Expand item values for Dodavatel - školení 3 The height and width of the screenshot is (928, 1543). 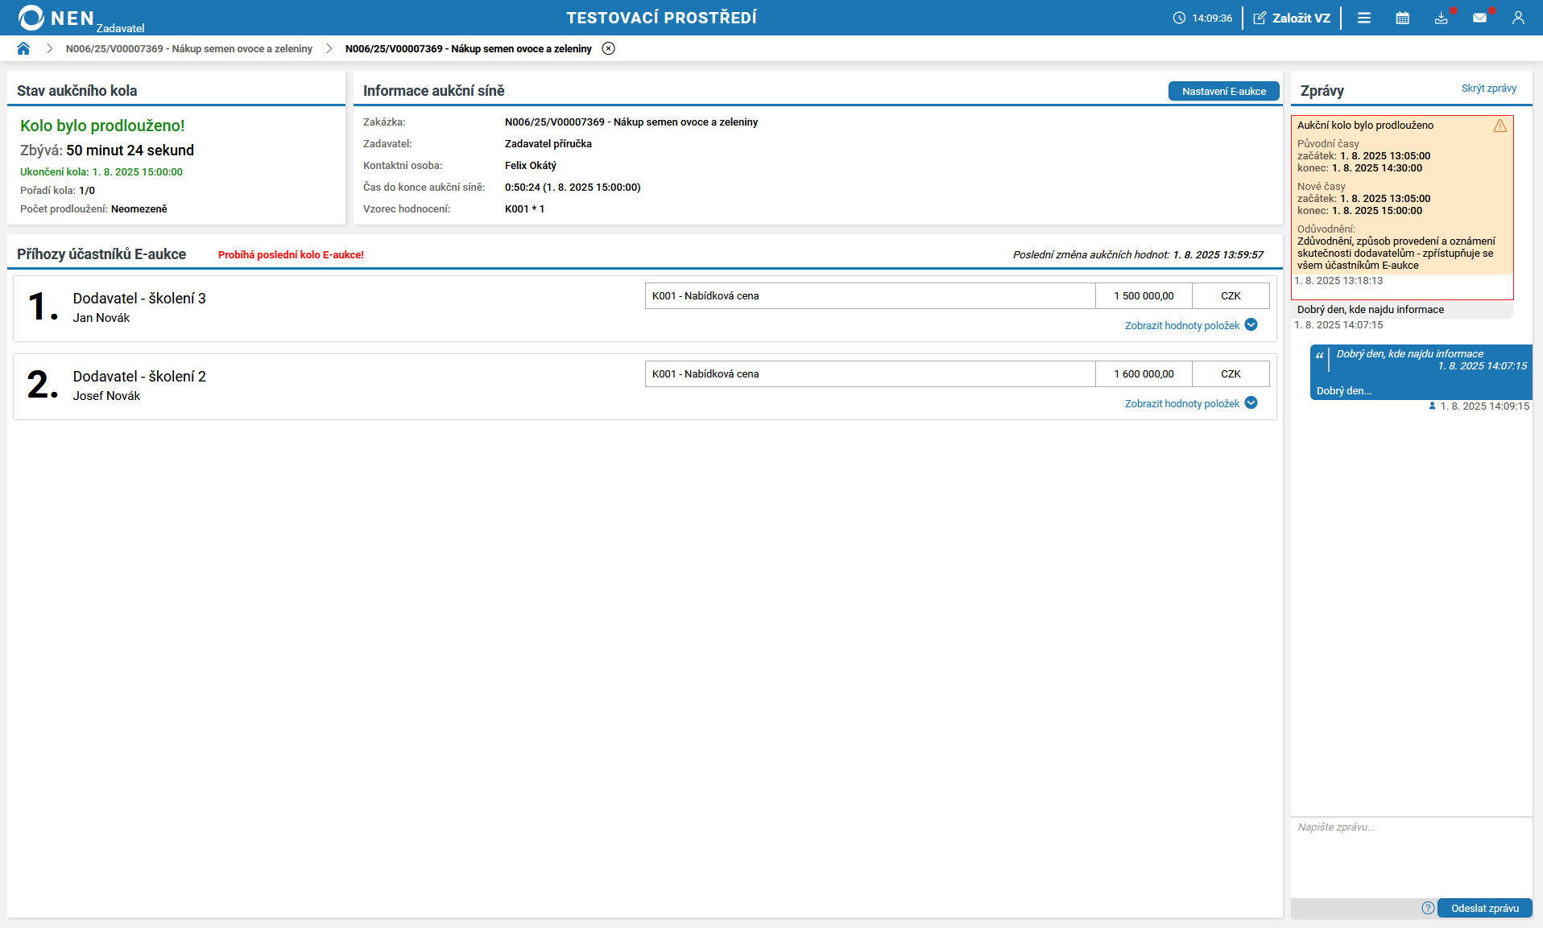pos(1182,325)
